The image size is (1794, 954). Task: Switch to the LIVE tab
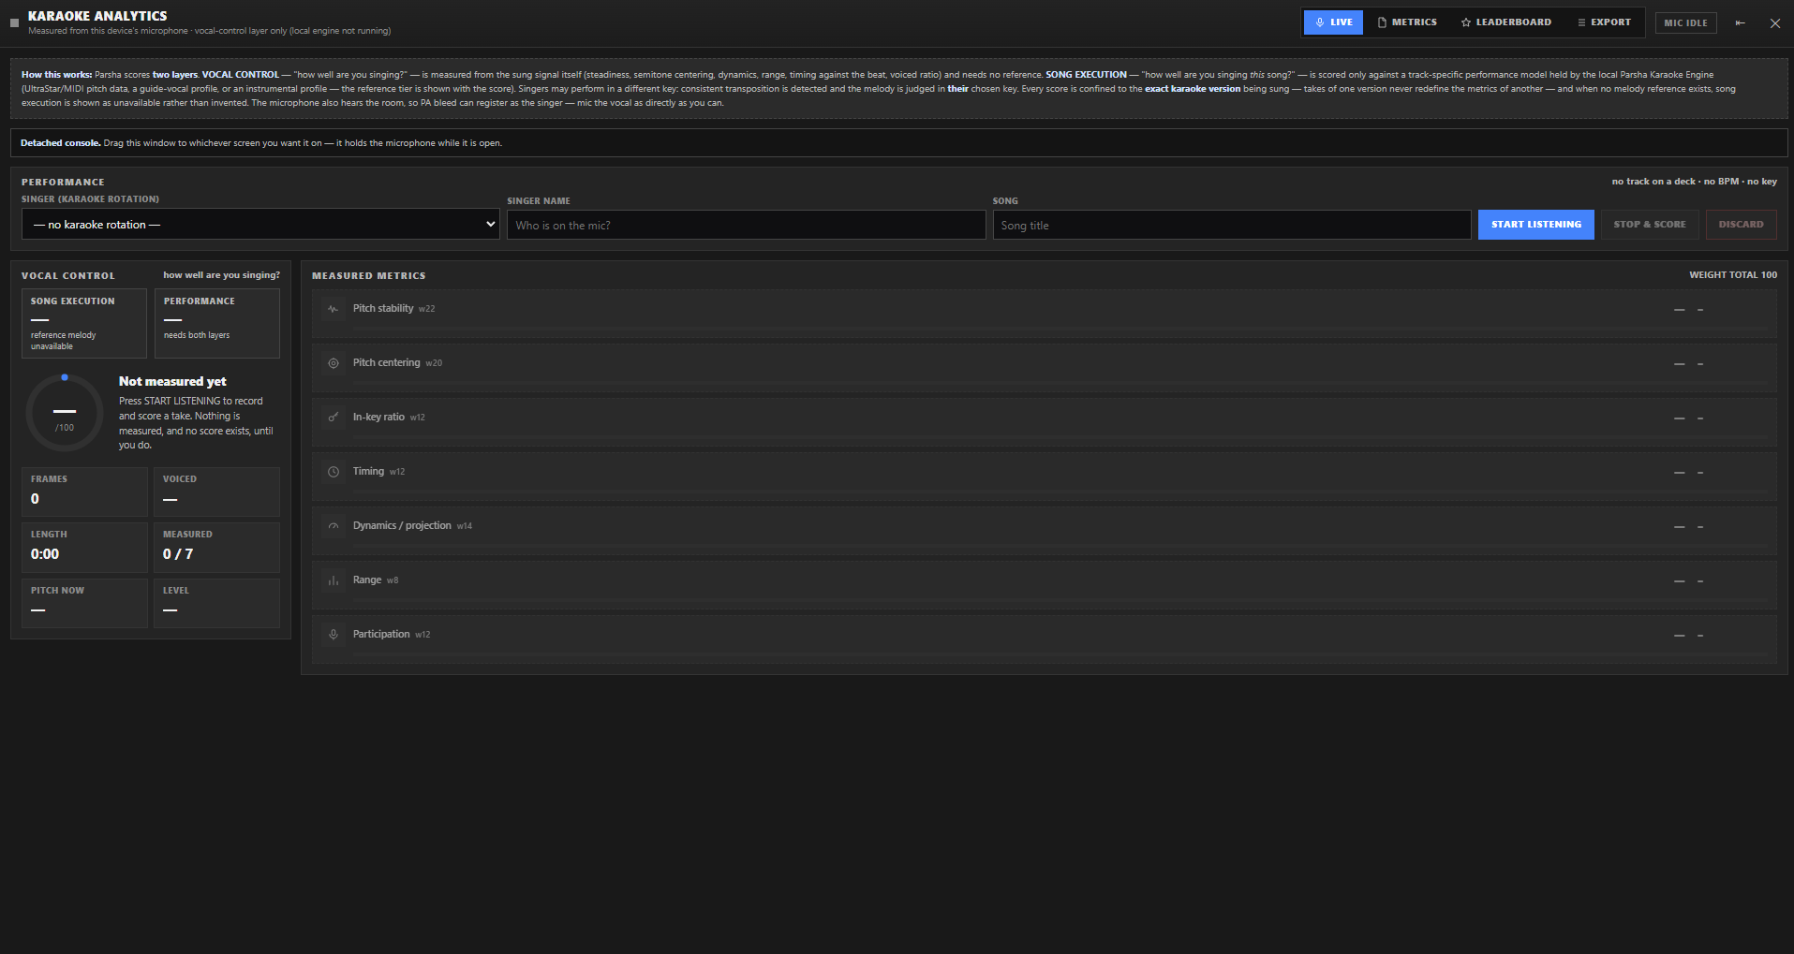(x=1333, y=22)
